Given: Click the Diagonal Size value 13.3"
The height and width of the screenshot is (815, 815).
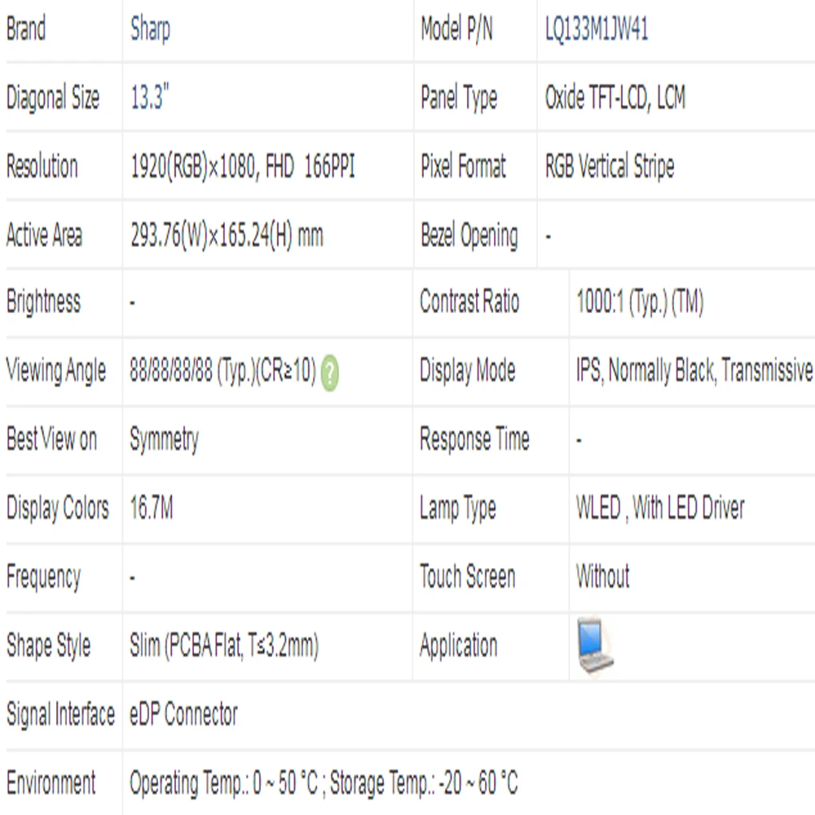Looking at the screenshot, I should tap(150, 97).
